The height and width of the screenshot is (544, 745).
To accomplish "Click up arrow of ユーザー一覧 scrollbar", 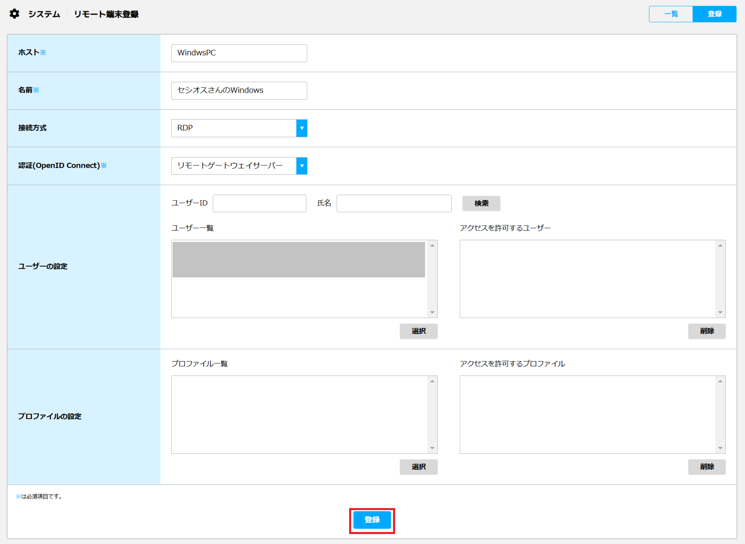I will (x=432, y=245).
